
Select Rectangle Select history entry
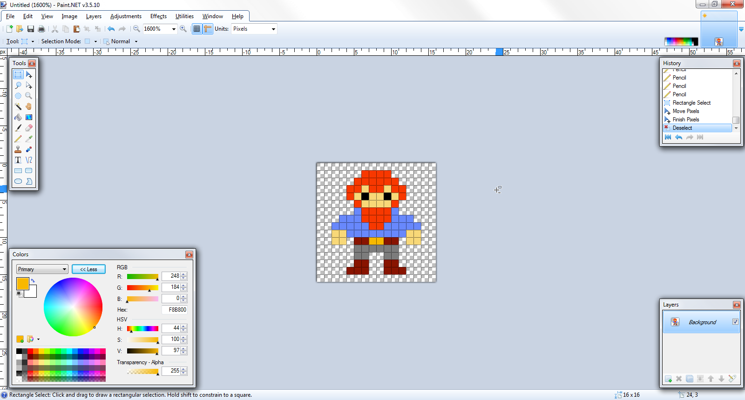691,103
